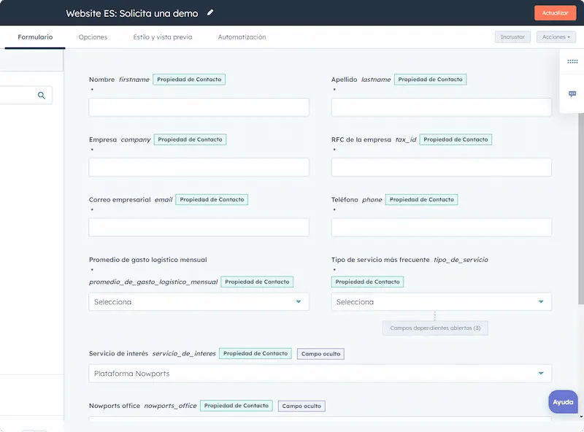Viewport: 584px width, 432px height.
Task: Click the search magnifier icon in left panel
Action: coord(42,95)
